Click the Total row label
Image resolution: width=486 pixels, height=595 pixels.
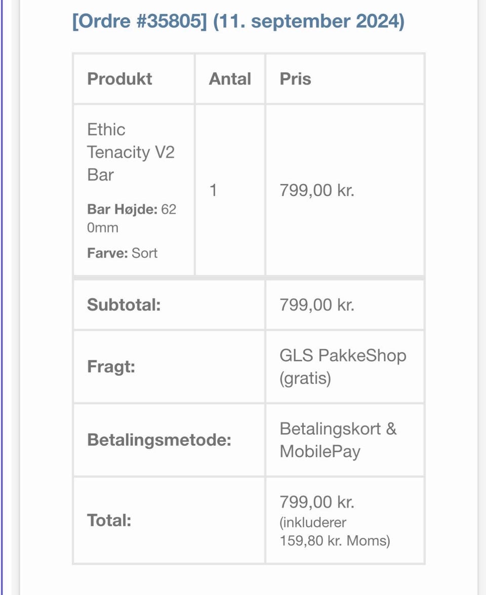[109, 520]
